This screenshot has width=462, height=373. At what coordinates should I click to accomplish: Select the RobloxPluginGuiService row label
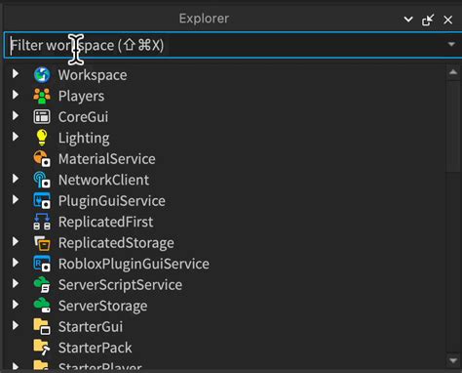134,264
